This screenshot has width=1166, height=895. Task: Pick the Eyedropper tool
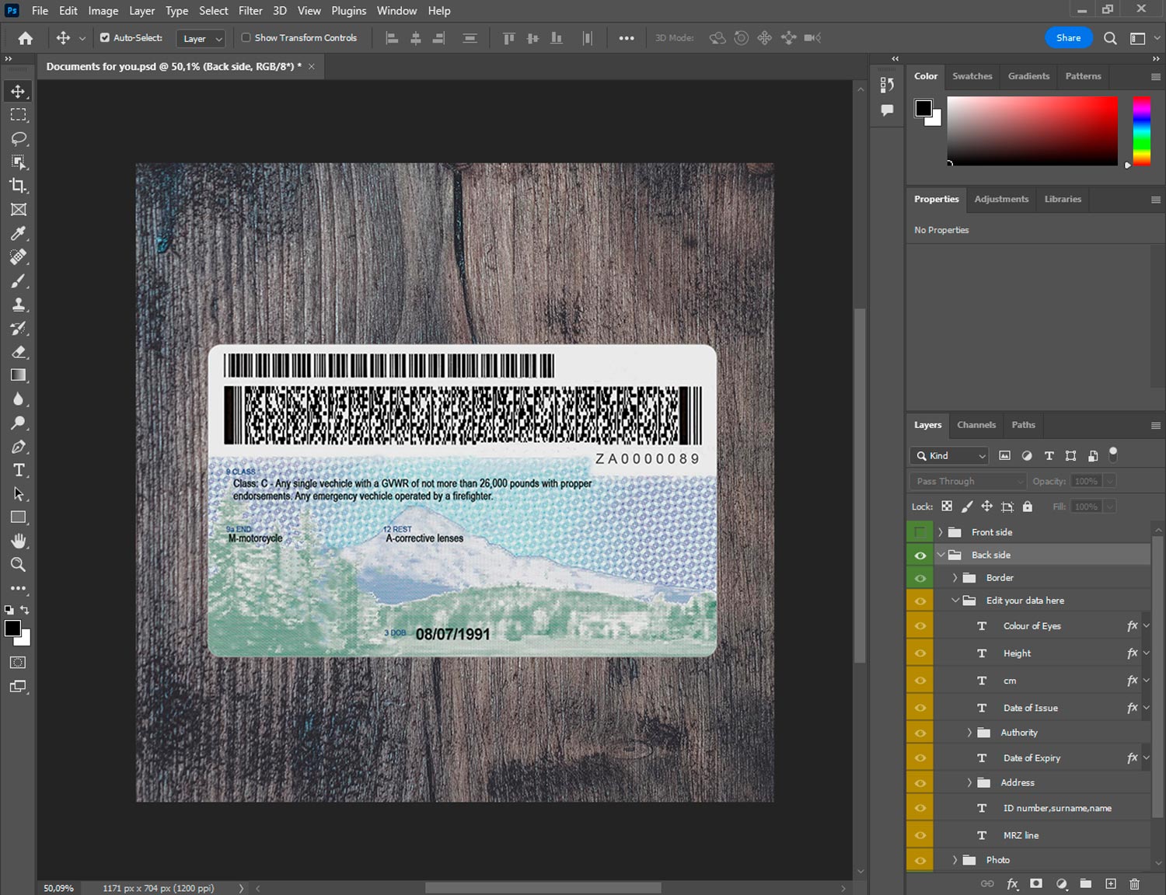[x=18, y=233]
